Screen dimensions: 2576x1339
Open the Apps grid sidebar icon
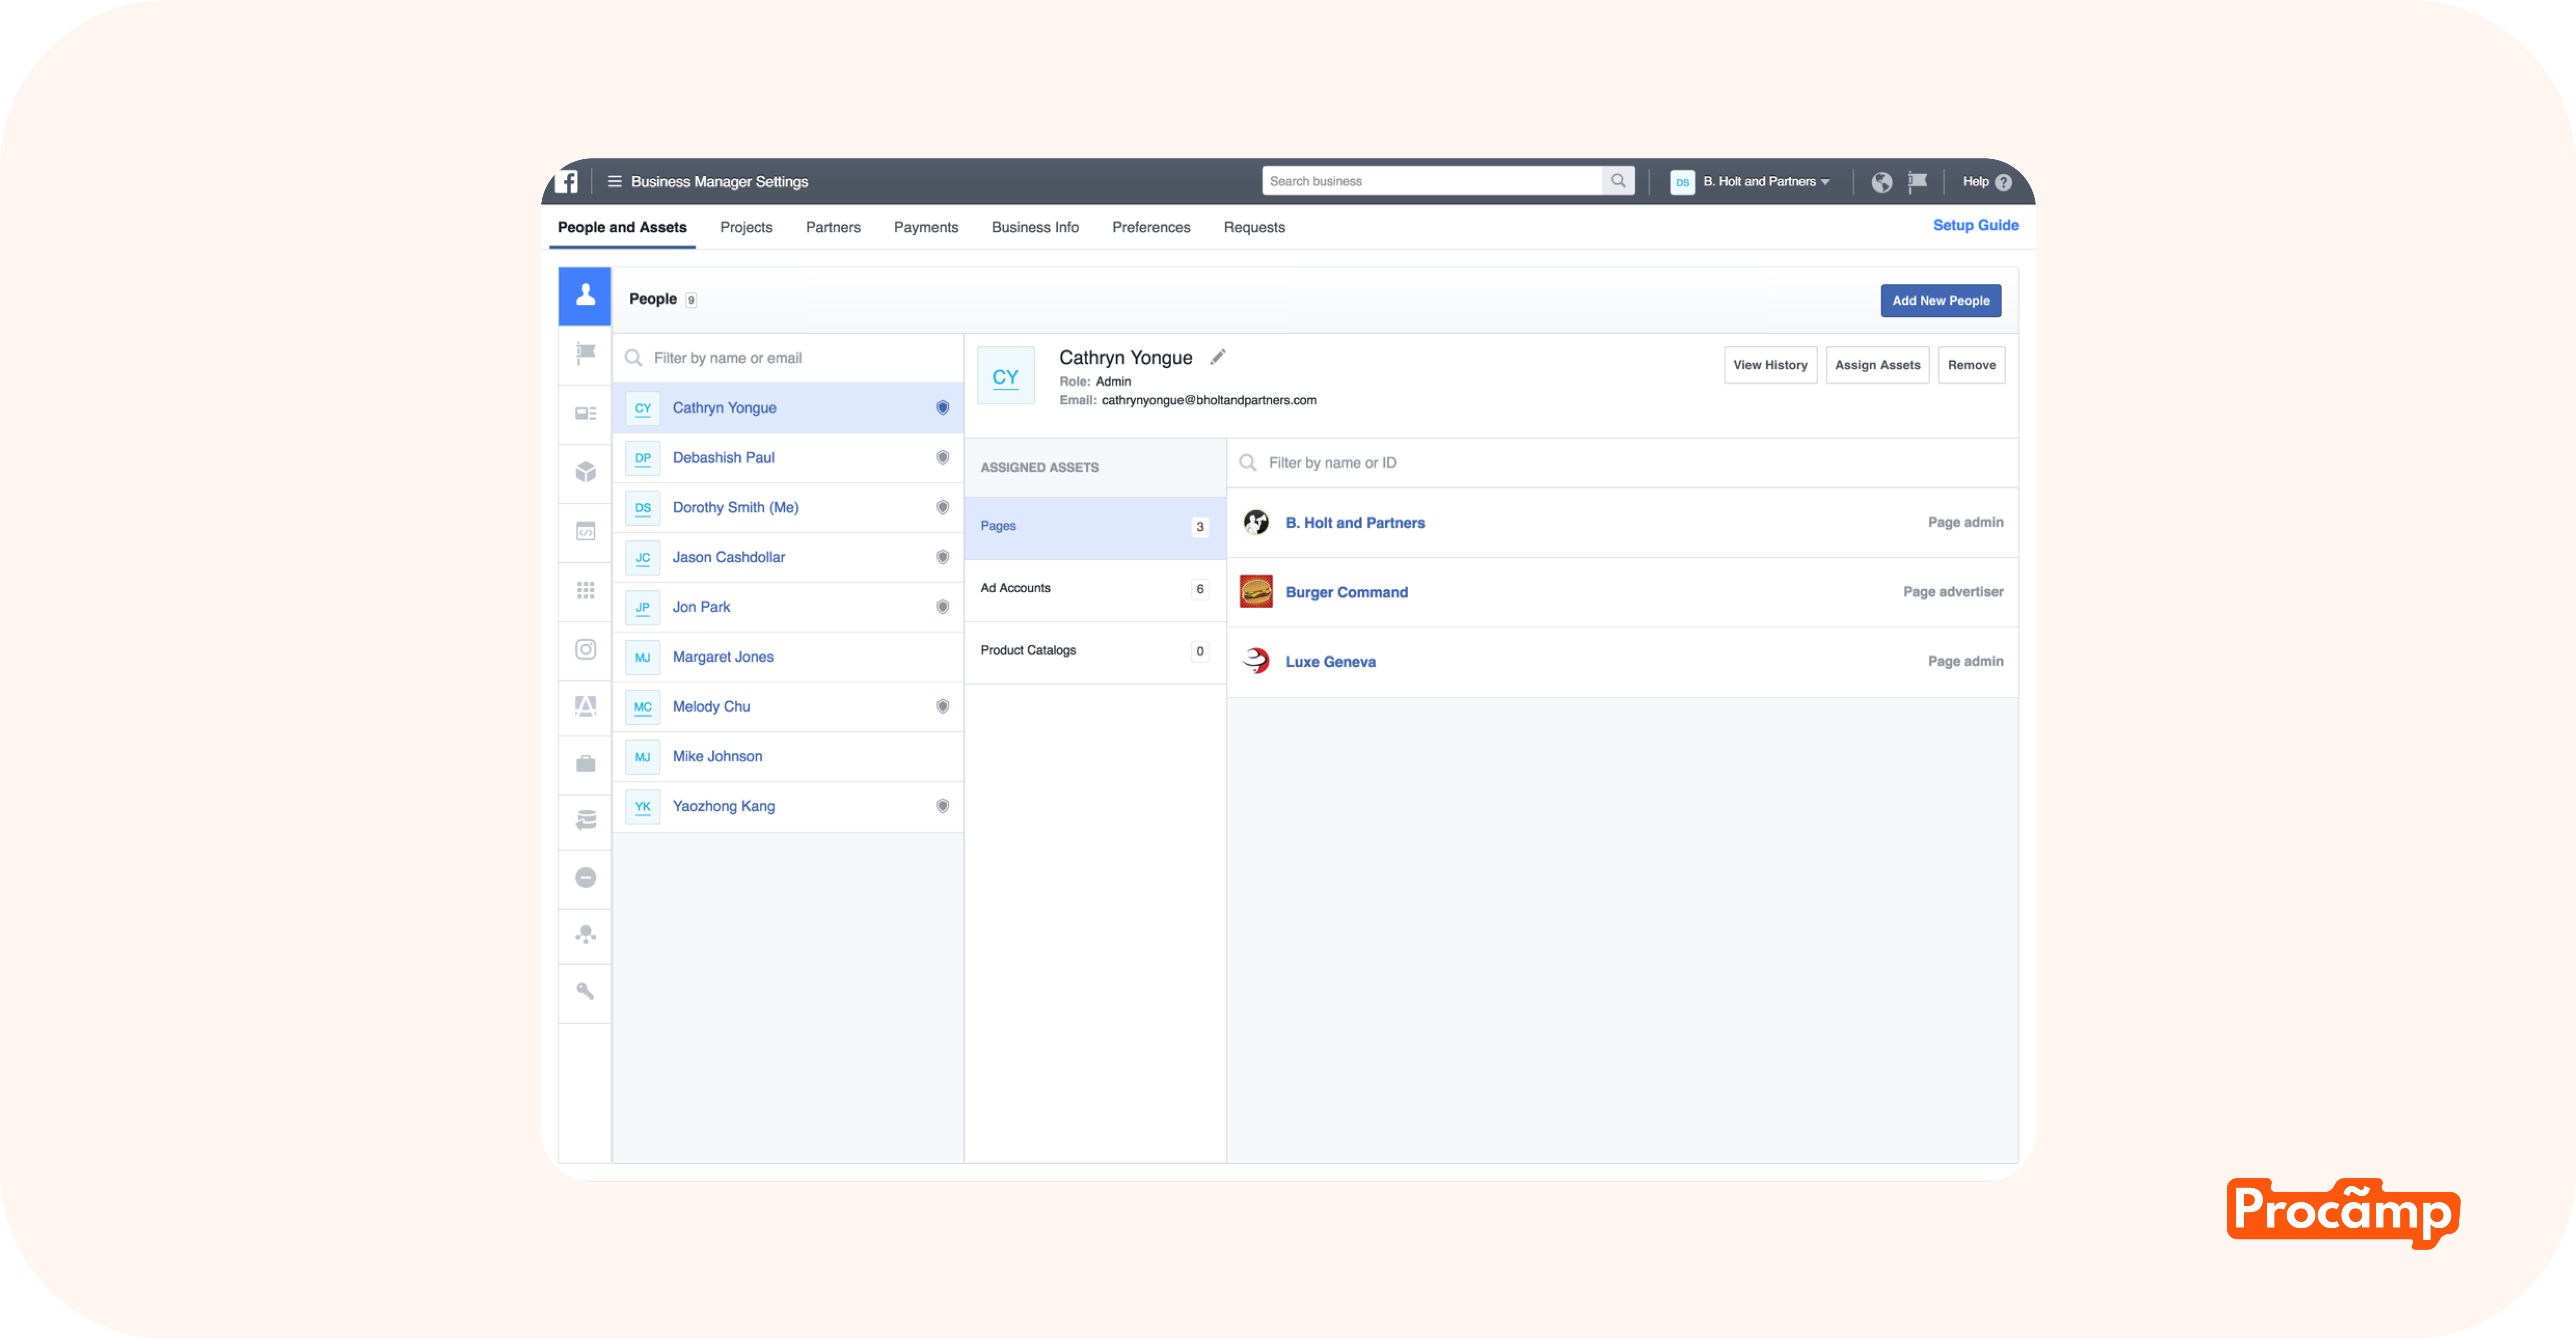[x=585, y=590]
